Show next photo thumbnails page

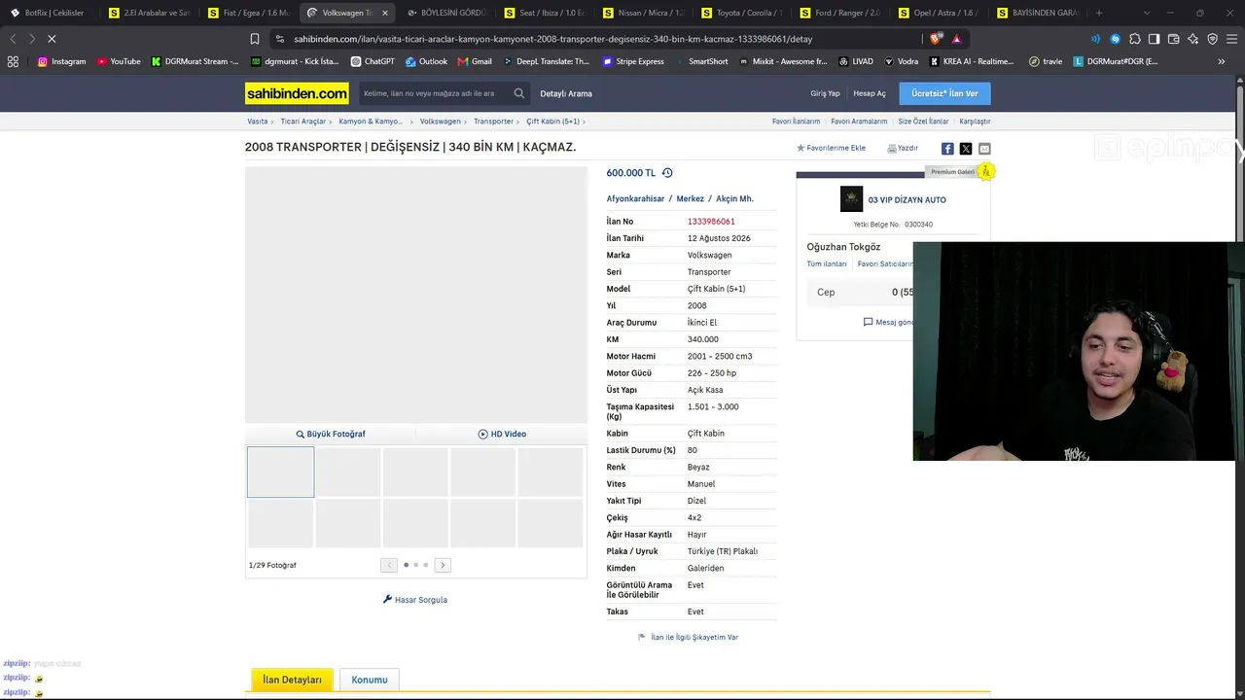(443, 565)
